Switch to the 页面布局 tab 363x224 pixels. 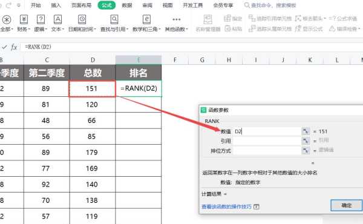click(81, 5)
